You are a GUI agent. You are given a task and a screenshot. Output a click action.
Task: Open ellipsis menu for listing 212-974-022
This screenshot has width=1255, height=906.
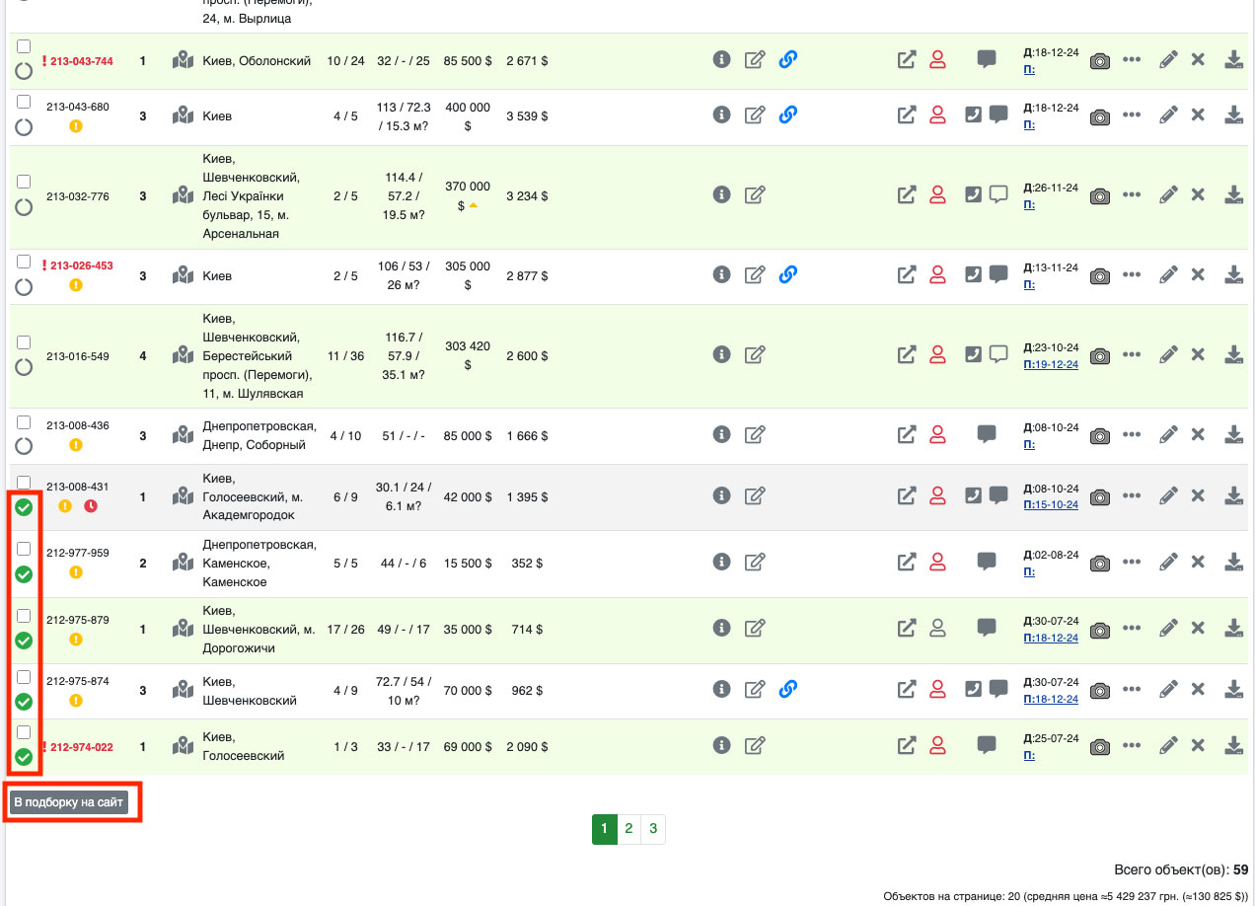[x=1132, y=747]
